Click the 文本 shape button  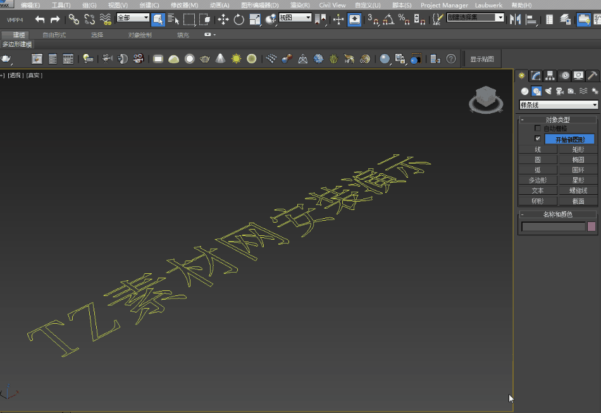538,190
